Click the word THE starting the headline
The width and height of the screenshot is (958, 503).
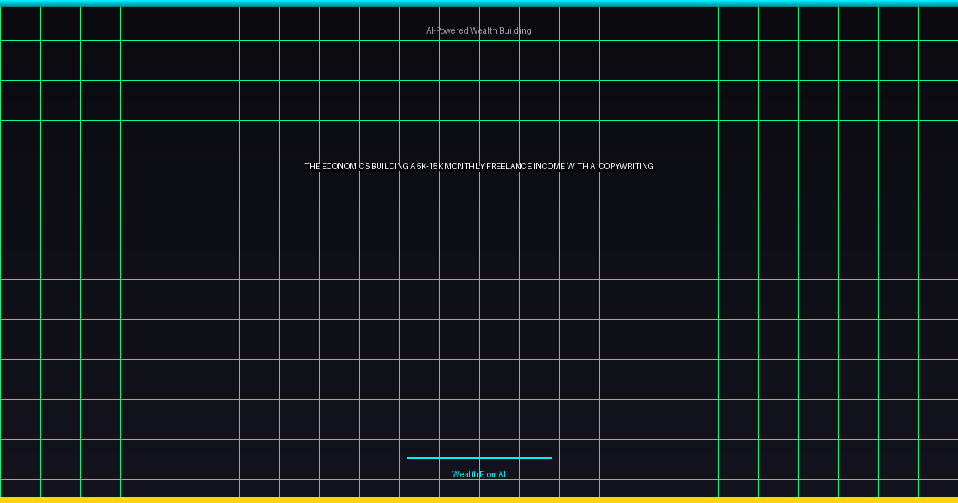click(x=312, y=167)
